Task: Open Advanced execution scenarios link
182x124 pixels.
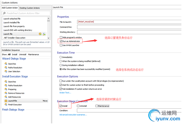Action: (x=73, y=115)
